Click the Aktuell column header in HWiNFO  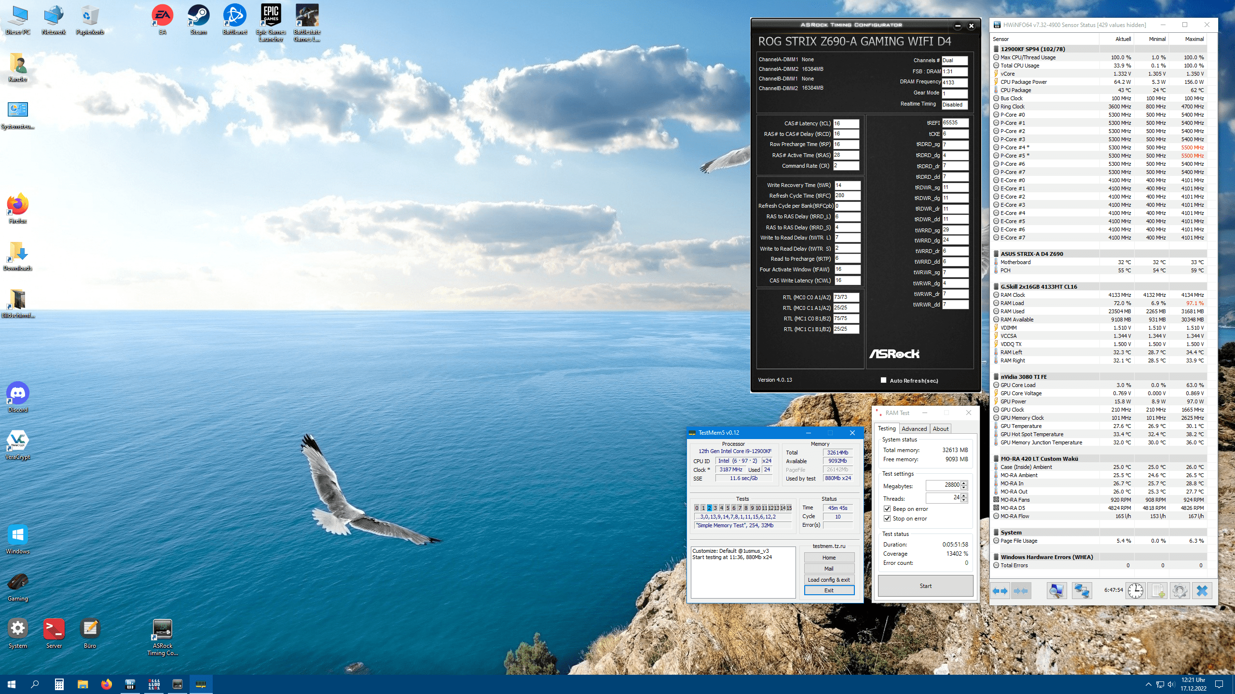(x=1116, y=39)
